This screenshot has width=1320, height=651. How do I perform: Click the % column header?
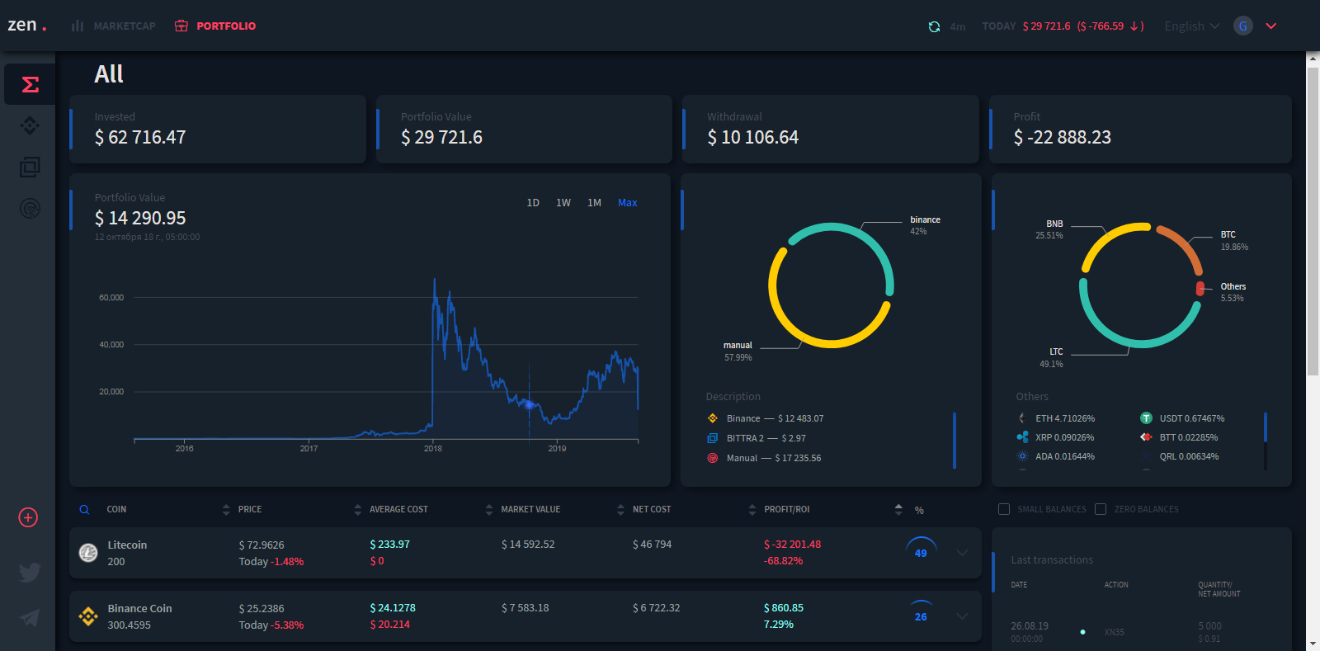pyautogui.click(x=919, y=511)
